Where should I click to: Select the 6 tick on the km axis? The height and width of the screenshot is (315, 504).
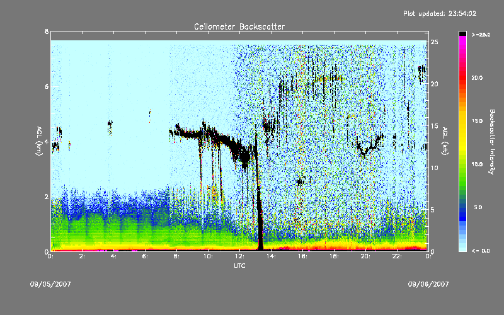[47, 86]
